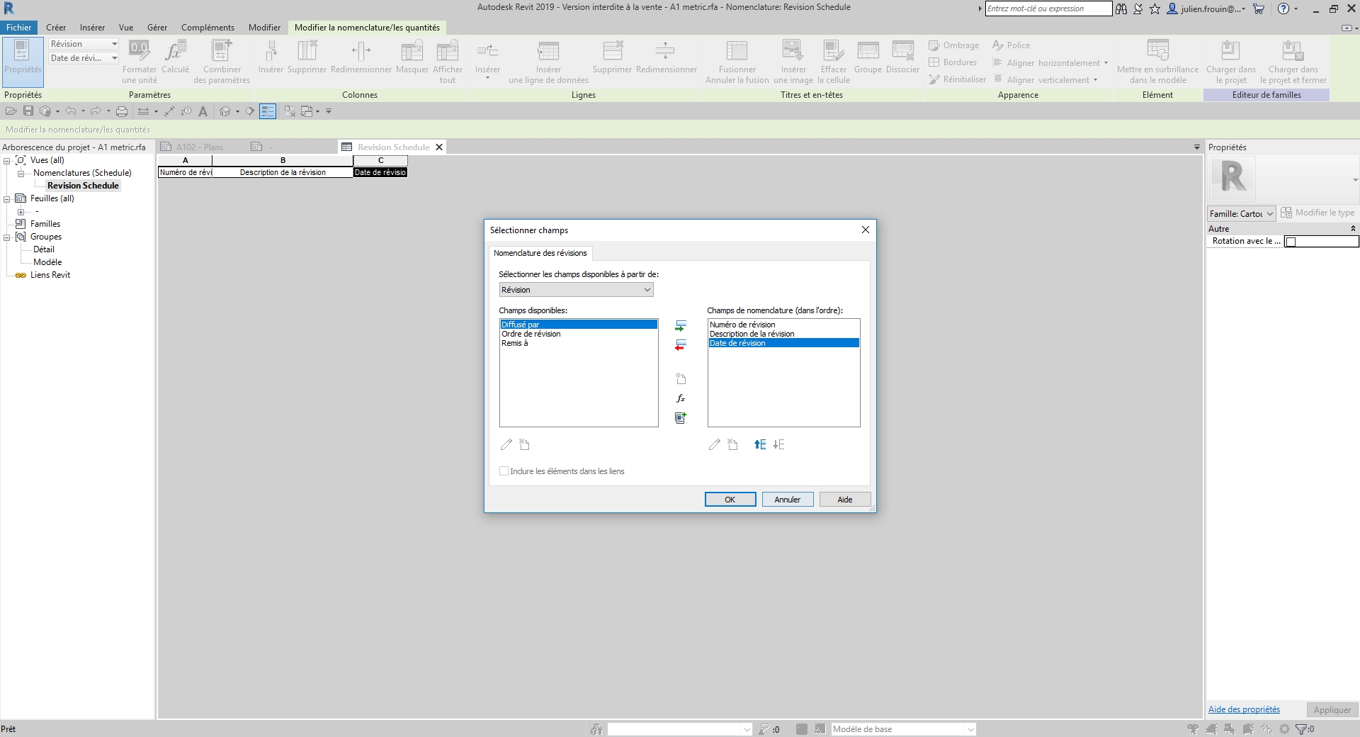Collapse the Feuilles (all) tree node
The image size is (1360, 737).
(x=7, y=199)
